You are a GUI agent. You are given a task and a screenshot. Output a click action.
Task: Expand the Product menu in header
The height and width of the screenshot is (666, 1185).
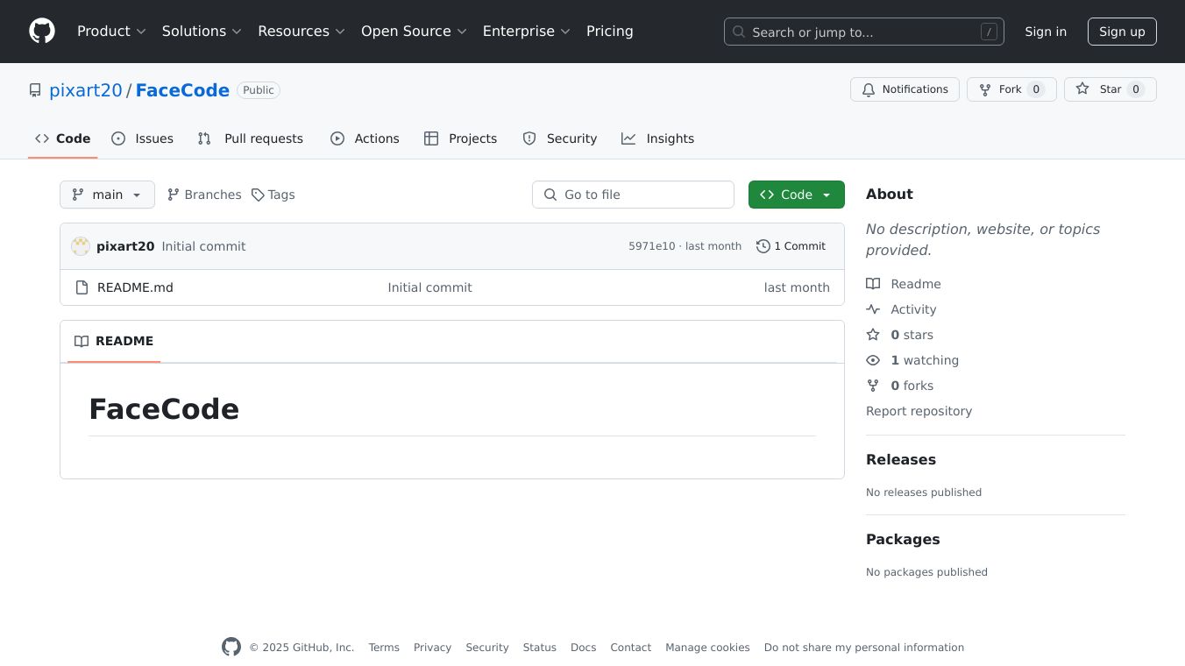(x=111, y=32)
